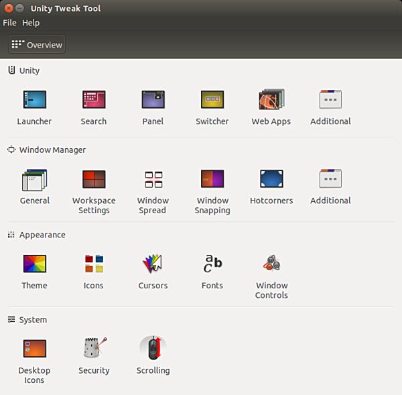Click the Overview toolbar button

(x=37, y=45)
